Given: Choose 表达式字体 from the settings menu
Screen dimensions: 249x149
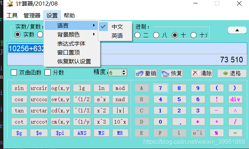Looking at the screenshot, I should tap(71, 44).
